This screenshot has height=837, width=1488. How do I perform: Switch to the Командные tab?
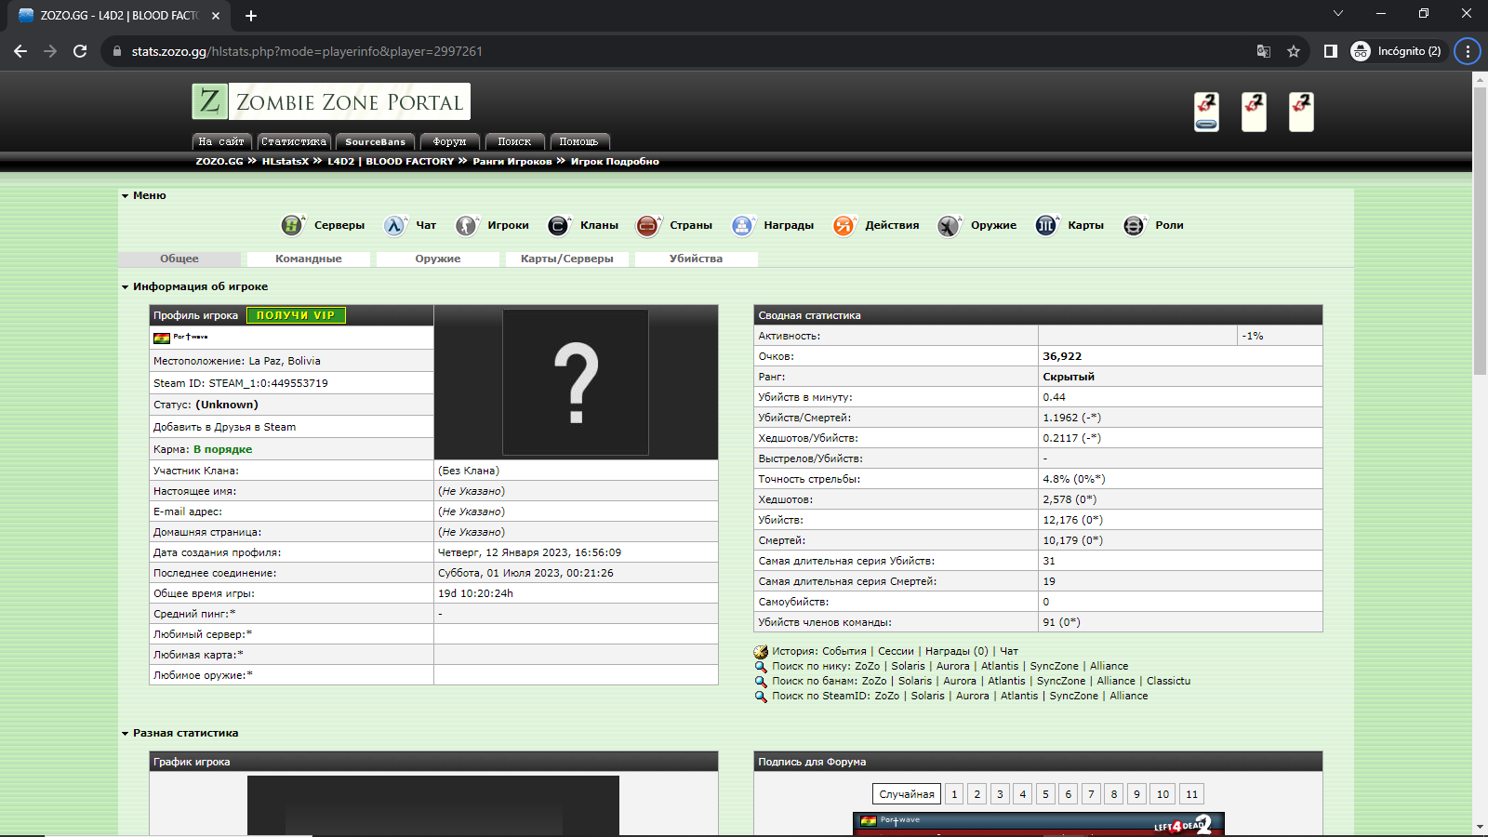pyautogui.click(x=309, y=259)
